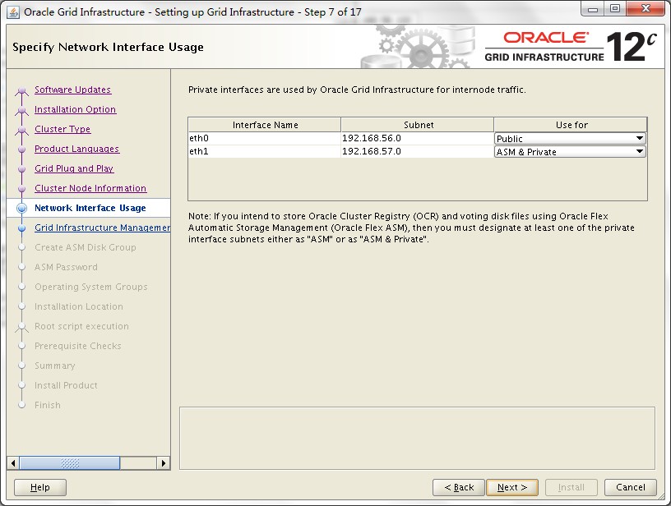Click the Use for column header
The height and width of the screenshot is (506, 671).
571,125
